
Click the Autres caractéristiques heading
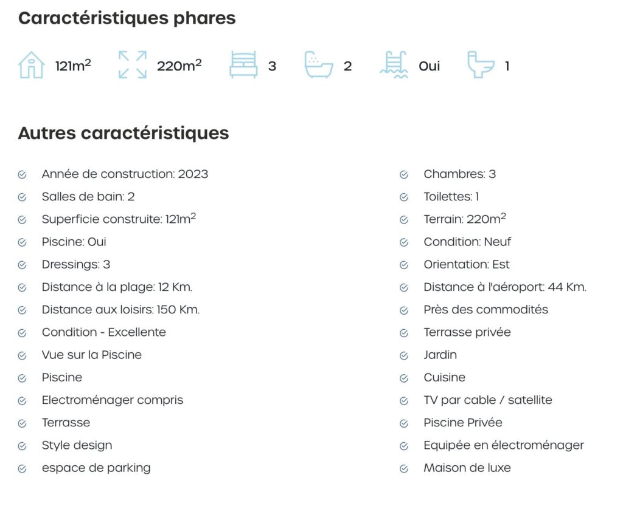[x=124, y=133]
